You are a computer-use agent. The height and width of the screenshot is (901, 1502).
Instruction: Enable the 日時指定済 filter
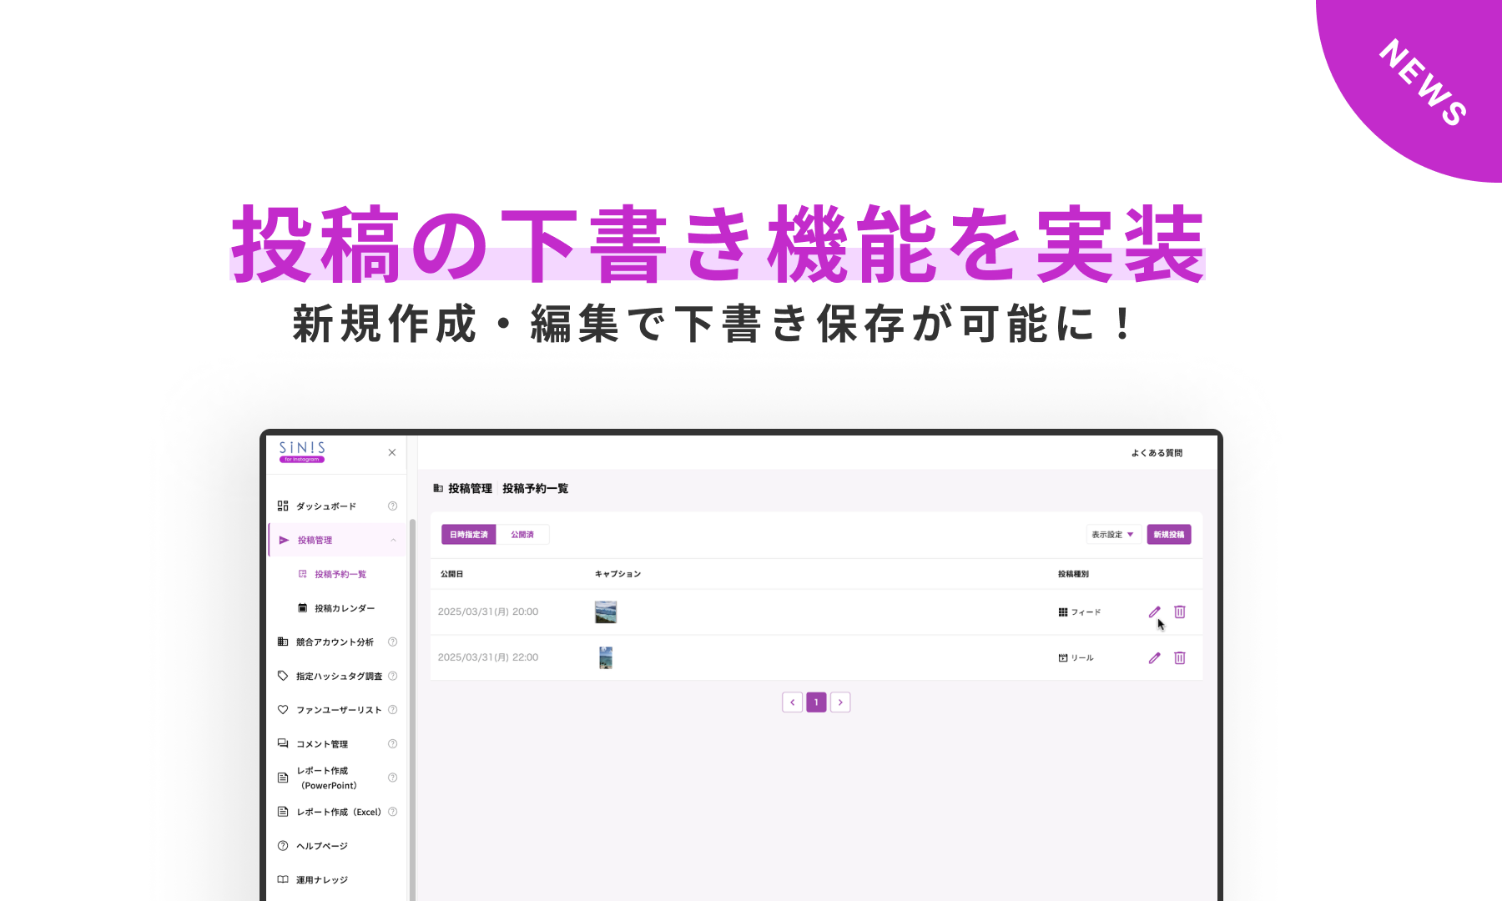pos(468,534)
